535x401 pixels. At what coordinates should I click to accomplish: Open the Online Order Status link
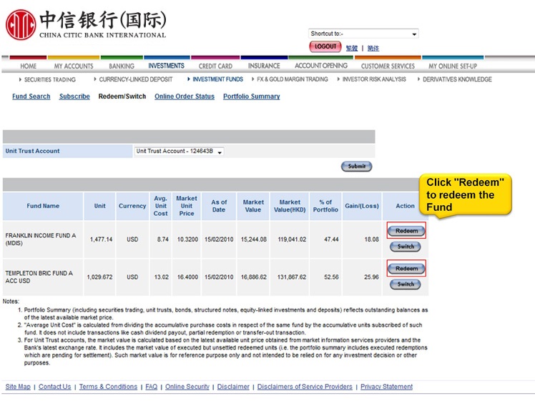pos(185,96)
